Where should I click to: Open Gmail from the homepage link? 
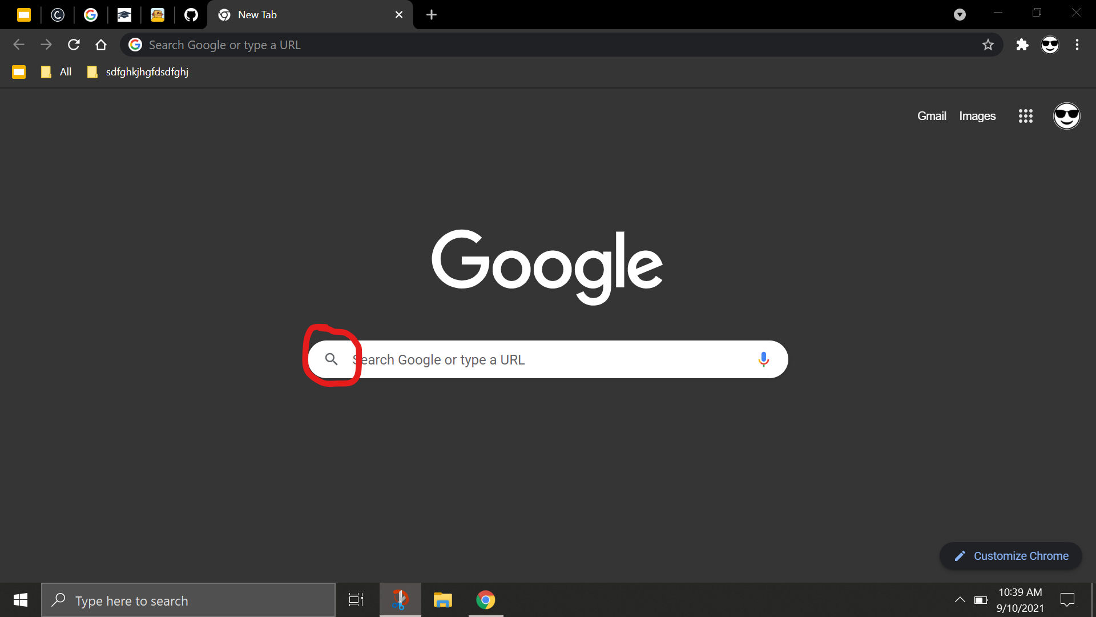[x=931, y=115]
